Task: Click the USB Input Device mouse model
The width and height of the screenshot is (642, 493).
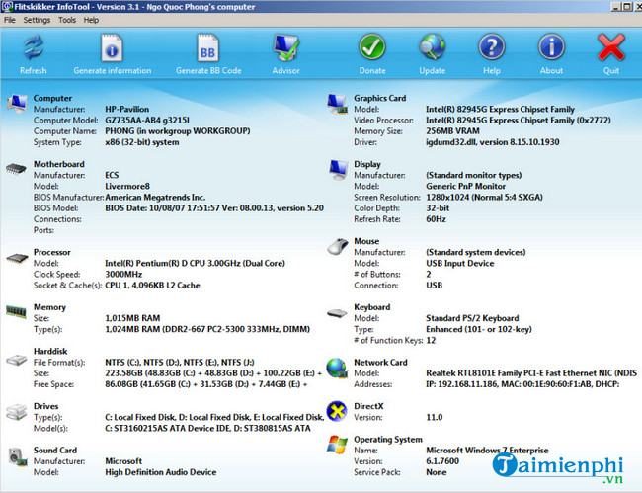Action: coord(460,263)
